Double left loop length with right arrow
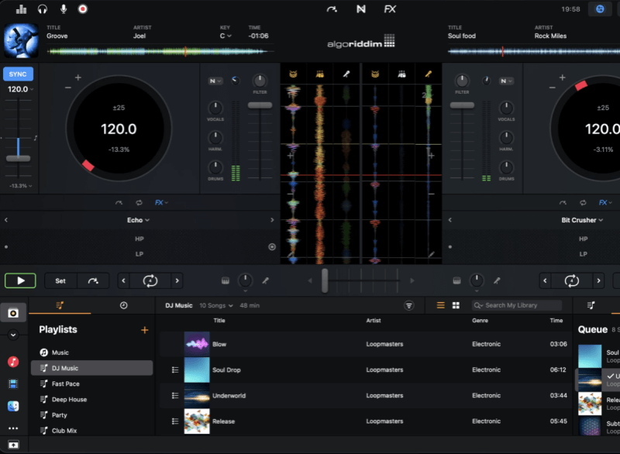The image size is (620, 454). 177,281
